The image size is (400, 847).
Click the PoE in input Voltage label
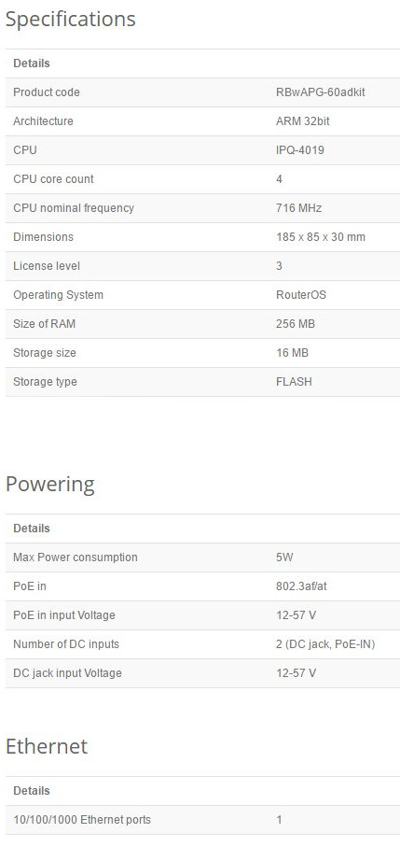(64, 615)
